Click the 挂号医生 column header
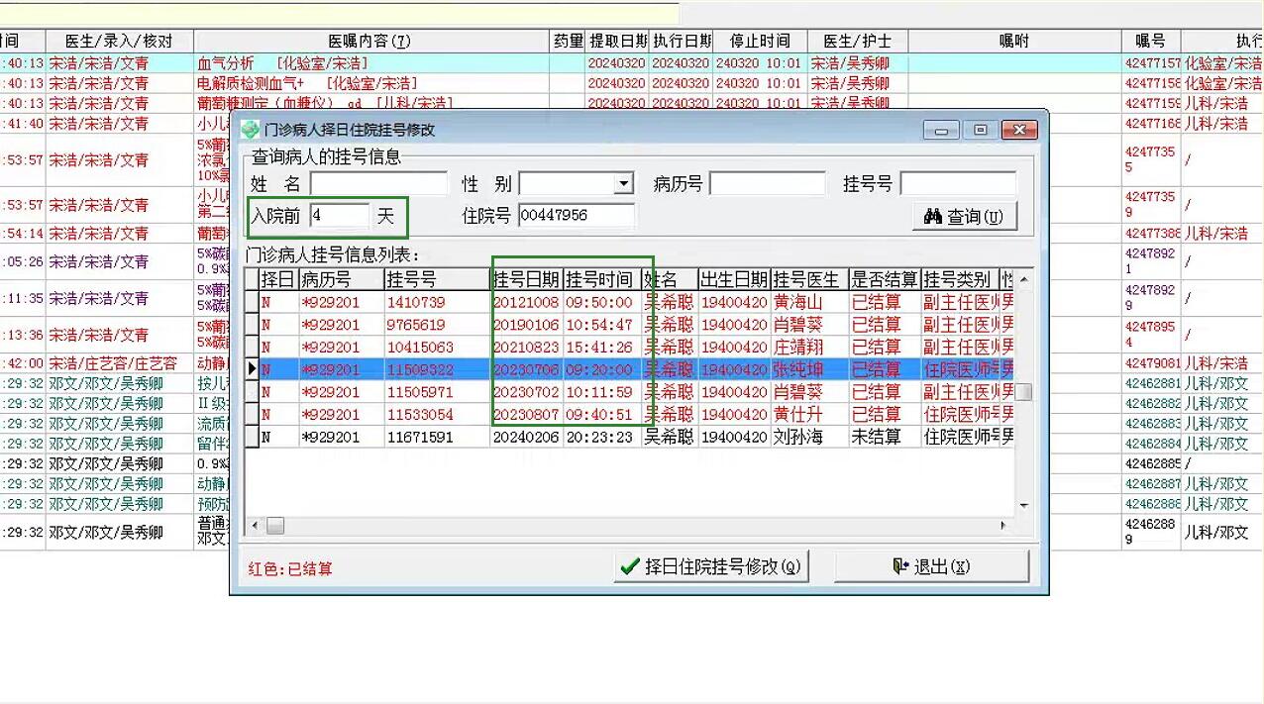Image resolution: width=1264 pixels, height=704 pixels. pos(808,279)
